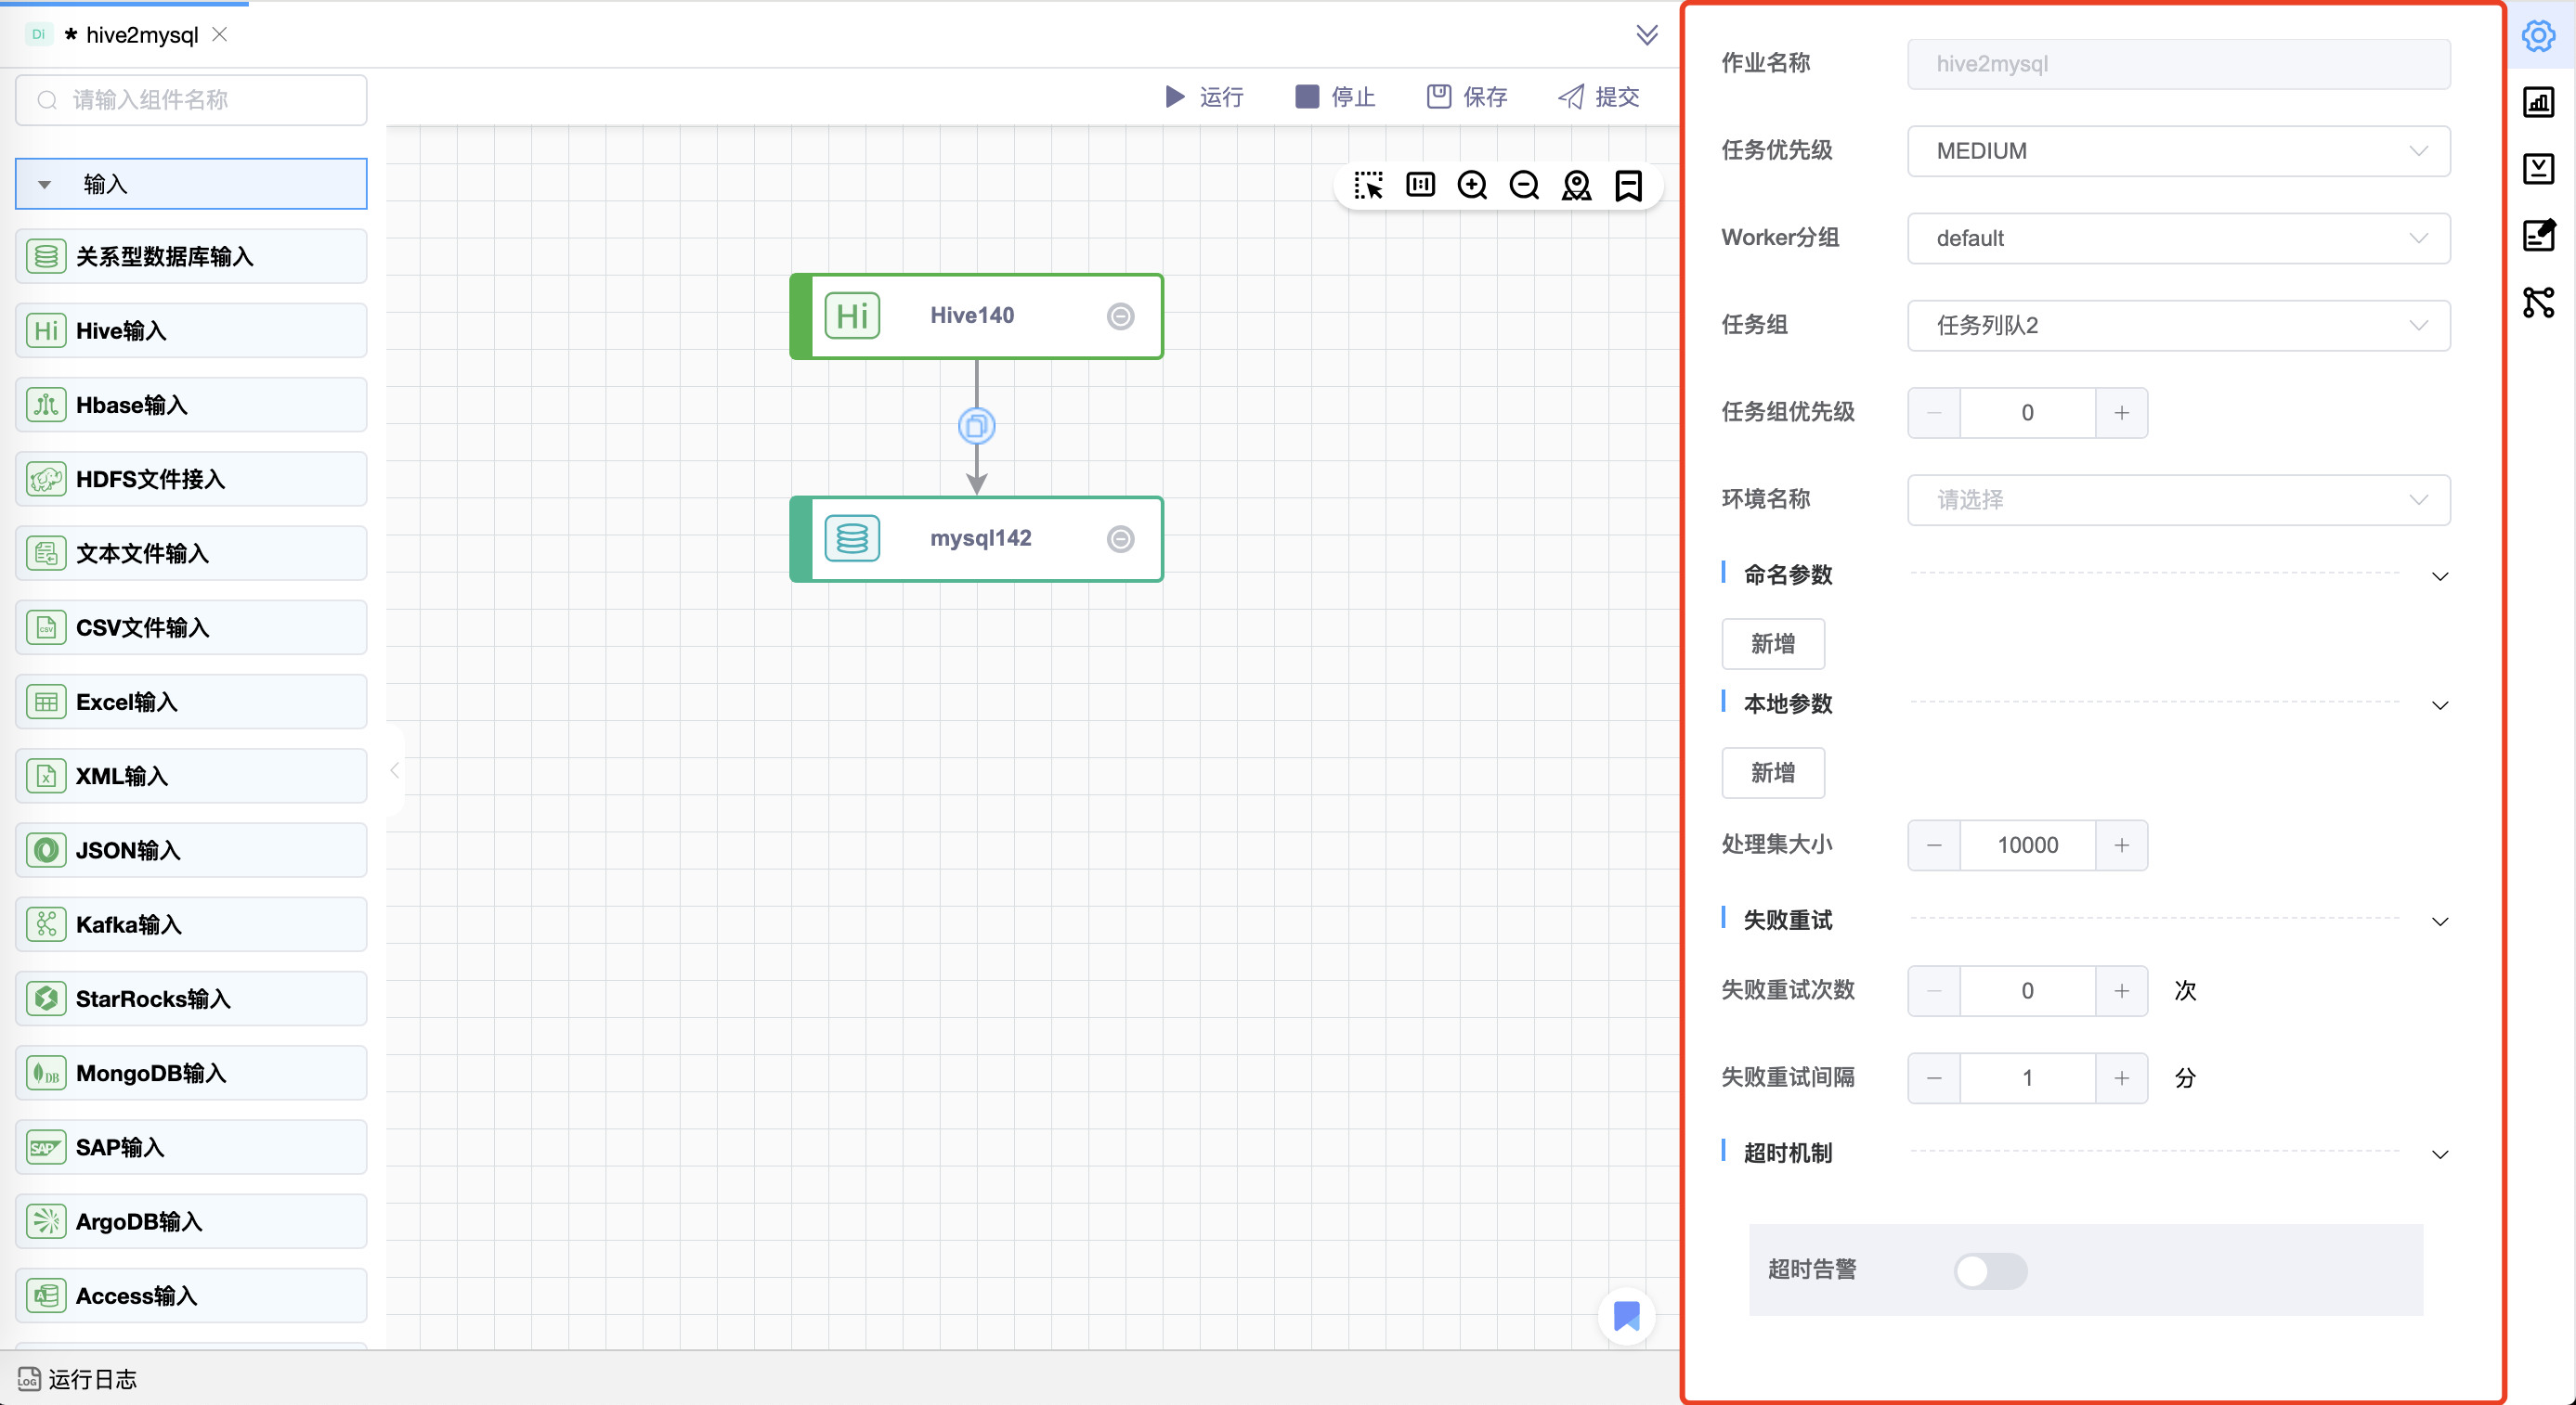This screenshot has height=1405, width=2576.
Task: Click the zoom in magnifier icon
Action: 1472,186
